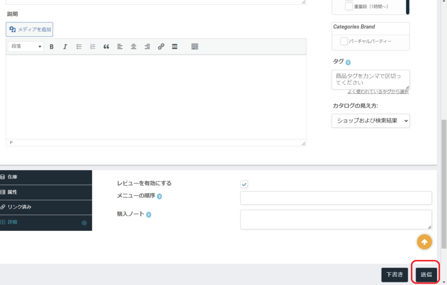
Task: Show the extended toolbar toggle
Action: 195,47
